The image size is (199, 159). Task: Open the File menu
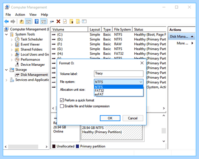(x=8, y=15)
